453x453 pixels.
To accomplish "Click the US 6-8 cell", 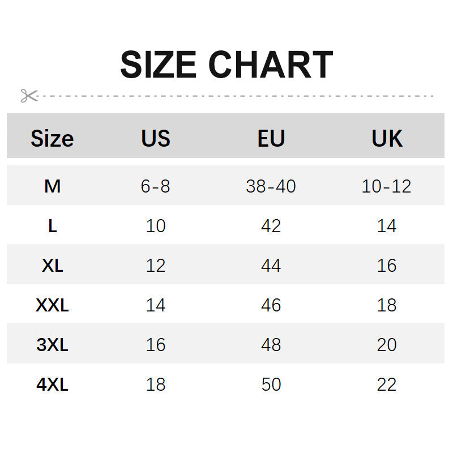I will click(x=155, y=186).
